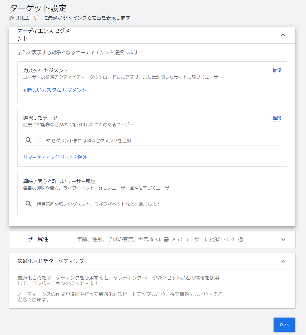Click 適切なユーザーに最適なタイミング subtitle text

[70, 18]
